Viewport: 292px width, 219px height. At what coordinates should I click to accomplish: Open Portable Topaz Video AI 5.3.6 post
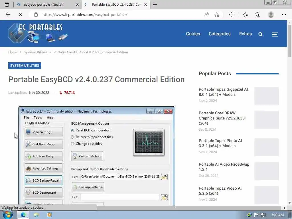[x=220, y=191]
